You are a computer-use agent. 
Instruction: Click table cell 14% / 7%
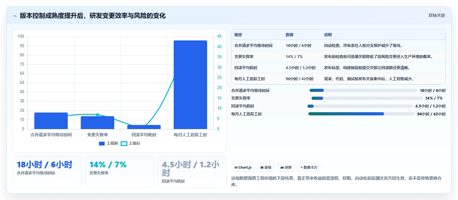coord(294,57)
